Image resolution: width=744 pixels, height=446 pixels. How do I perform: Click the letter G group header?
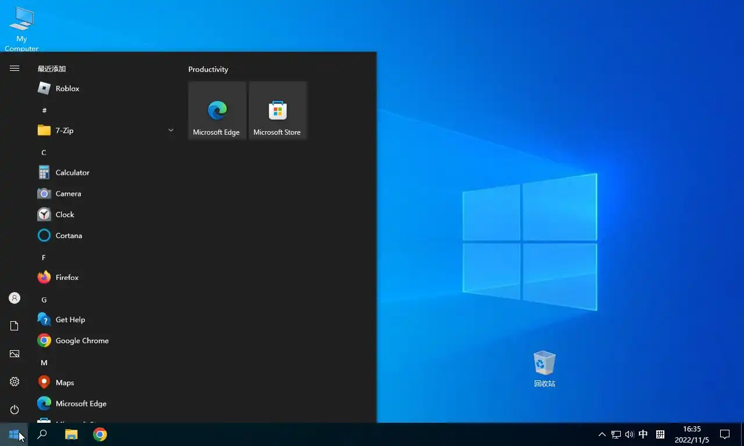(x=44, y=300)
